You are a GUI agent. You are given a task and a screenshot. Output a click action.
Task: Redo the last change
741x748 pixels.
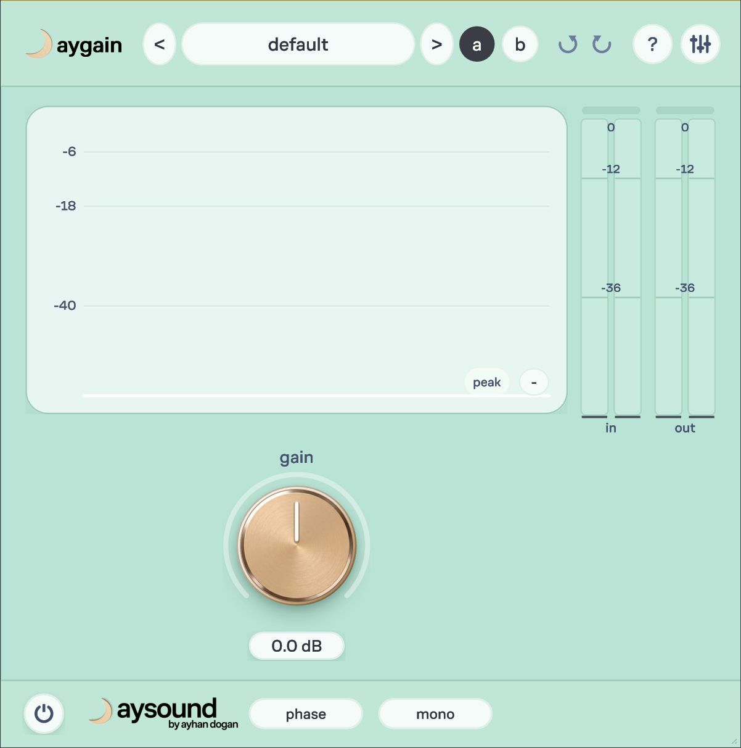pos(602,44)
